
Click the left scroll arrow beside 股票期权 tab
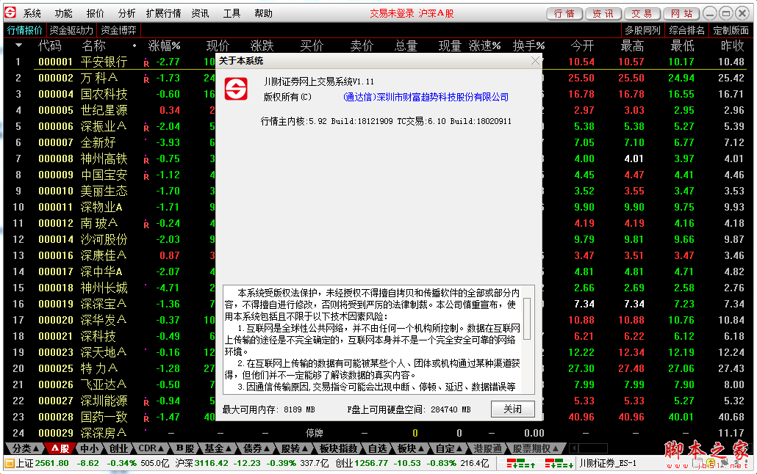(574, 448)
